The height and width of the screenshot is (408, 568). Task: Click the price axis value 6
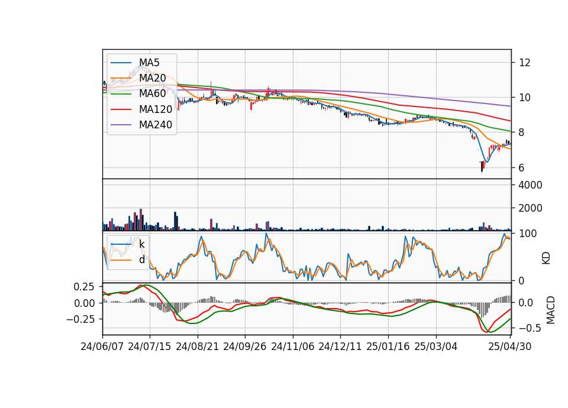[522, 167]
